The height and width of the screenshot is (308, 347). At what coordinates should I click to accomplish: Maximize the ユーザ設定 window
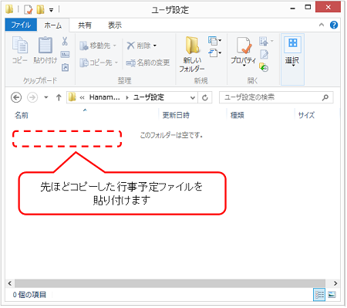[x=308, y=8]
